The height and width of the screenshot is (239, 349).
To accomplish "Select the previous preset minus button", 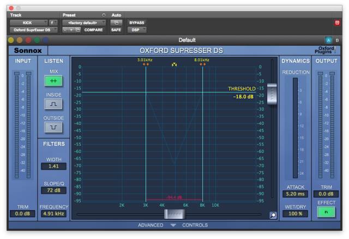I will click(65, 30).
